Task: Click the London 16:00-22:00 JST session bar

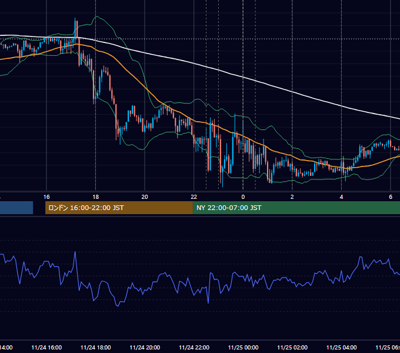Action: point(119,208)
